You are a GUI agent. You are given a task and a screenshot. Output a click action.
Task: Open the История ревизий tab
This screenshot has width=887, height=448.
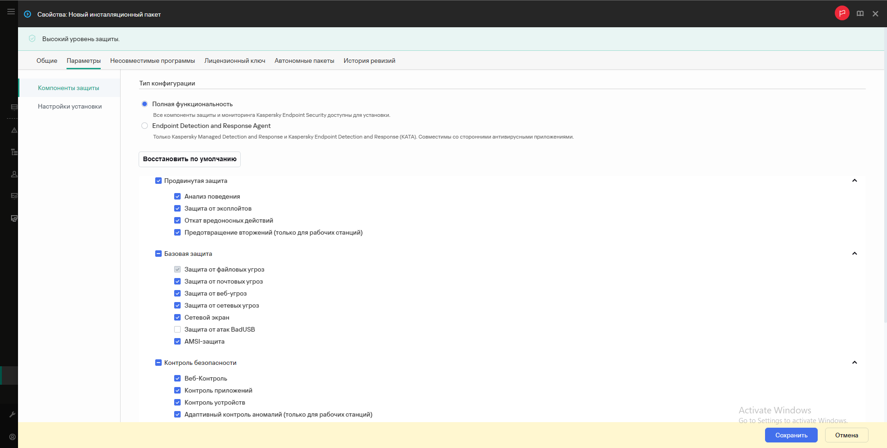pos(369,61)
